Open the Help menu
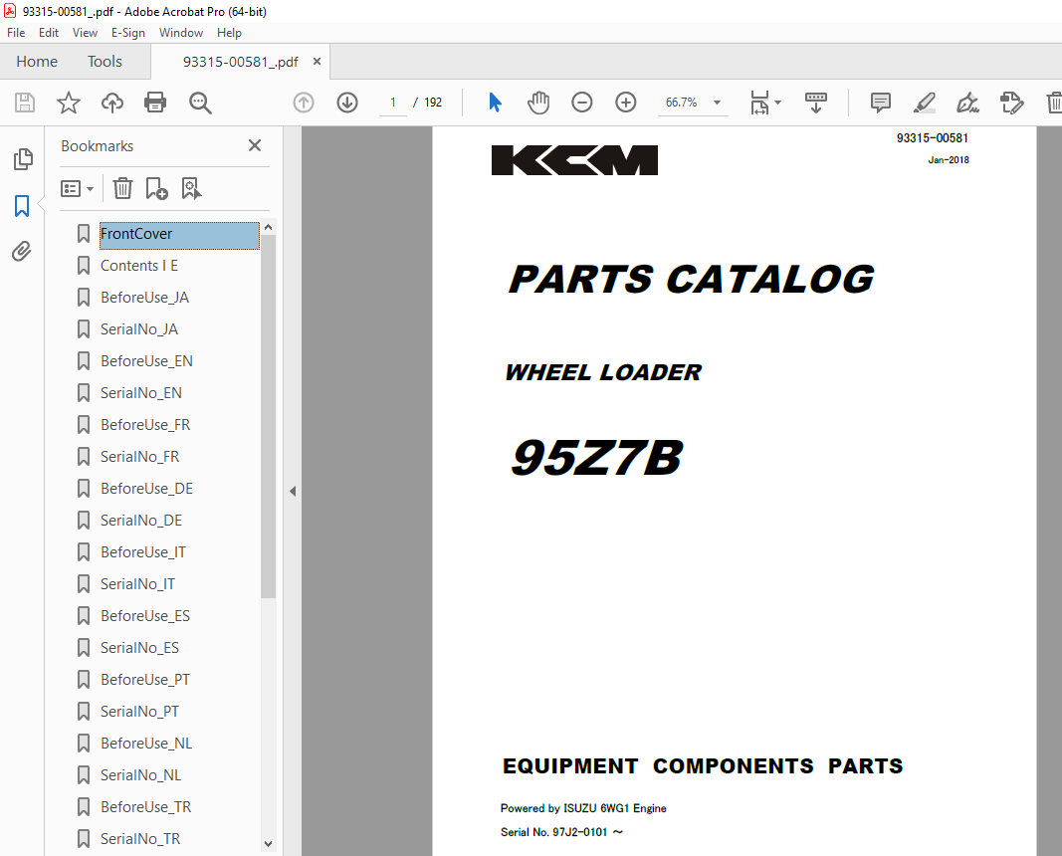The image size is (1062, 856). coord(229,33)
